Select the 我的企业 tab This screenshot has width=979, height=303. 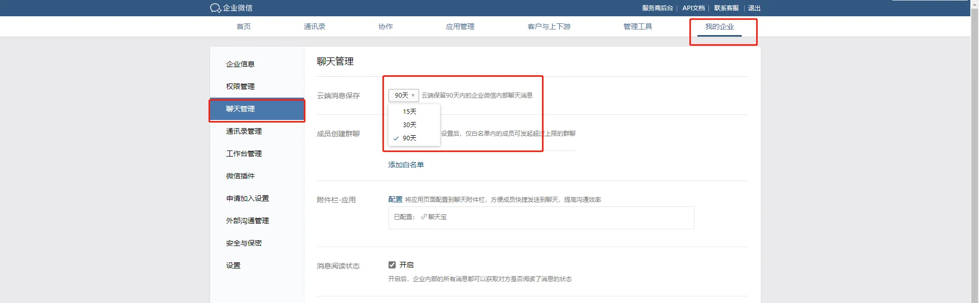719,26
